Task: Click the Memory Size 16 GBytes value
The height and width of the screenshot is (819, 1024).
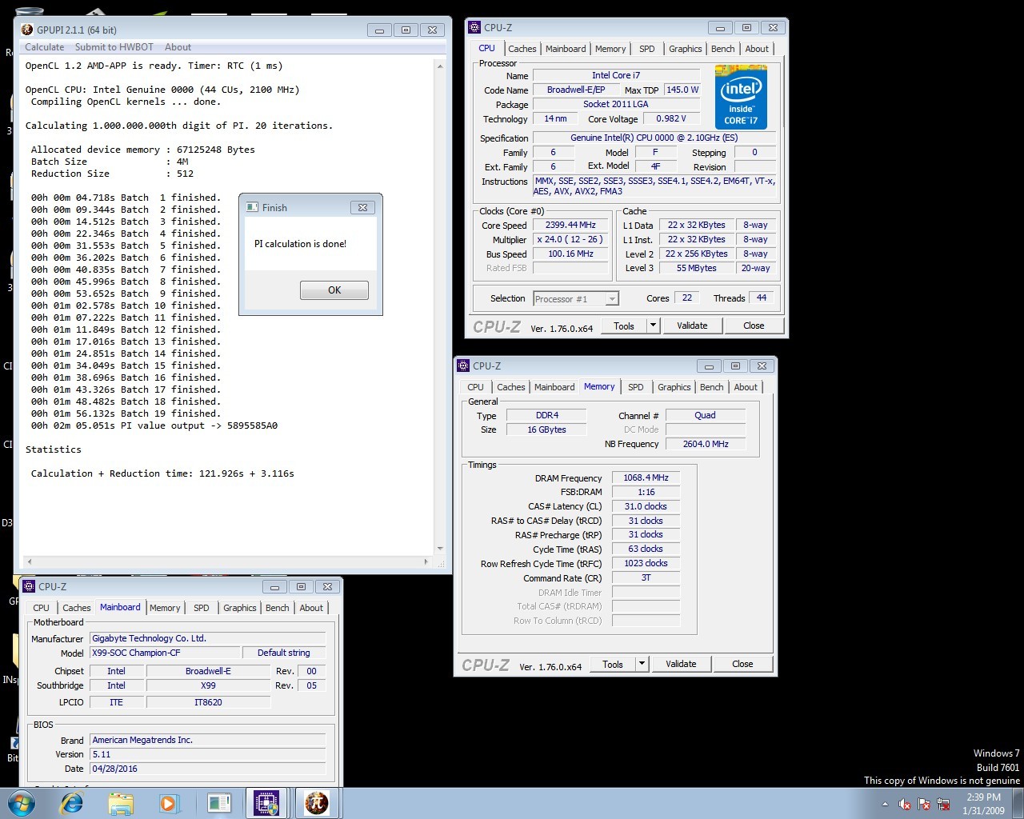Action: pyautogui.click(x=547, y=429)
